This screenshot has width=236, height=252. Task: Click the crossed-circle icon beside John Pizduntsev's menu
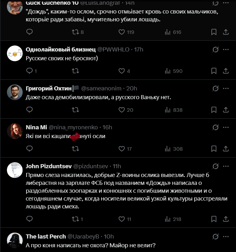[x=215, y=167]
